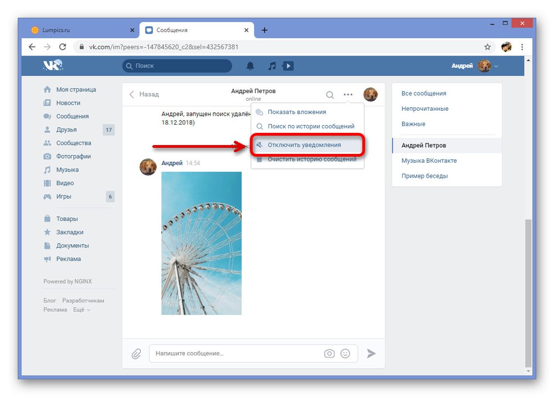
Task: Switch to Lumpics.ru browser tab
Action: 83,30
